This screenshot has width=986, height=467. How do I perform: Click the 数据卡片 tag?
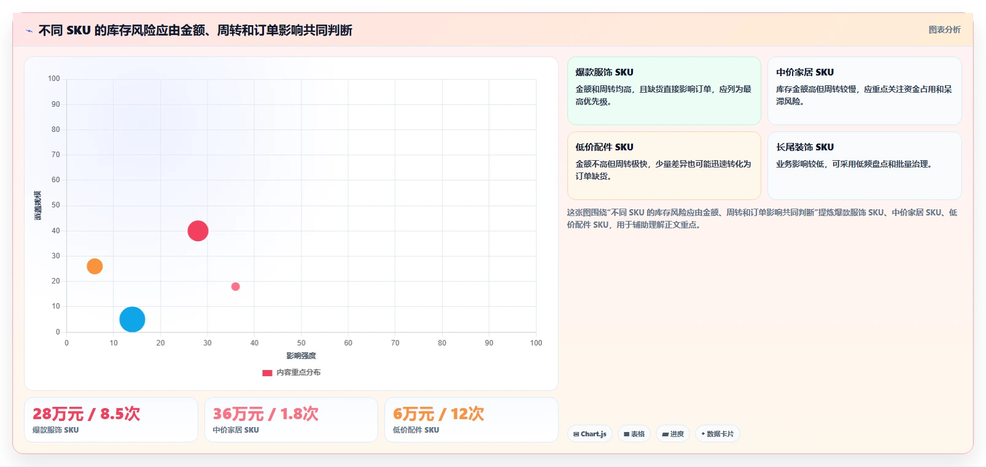tap(717, 434)
